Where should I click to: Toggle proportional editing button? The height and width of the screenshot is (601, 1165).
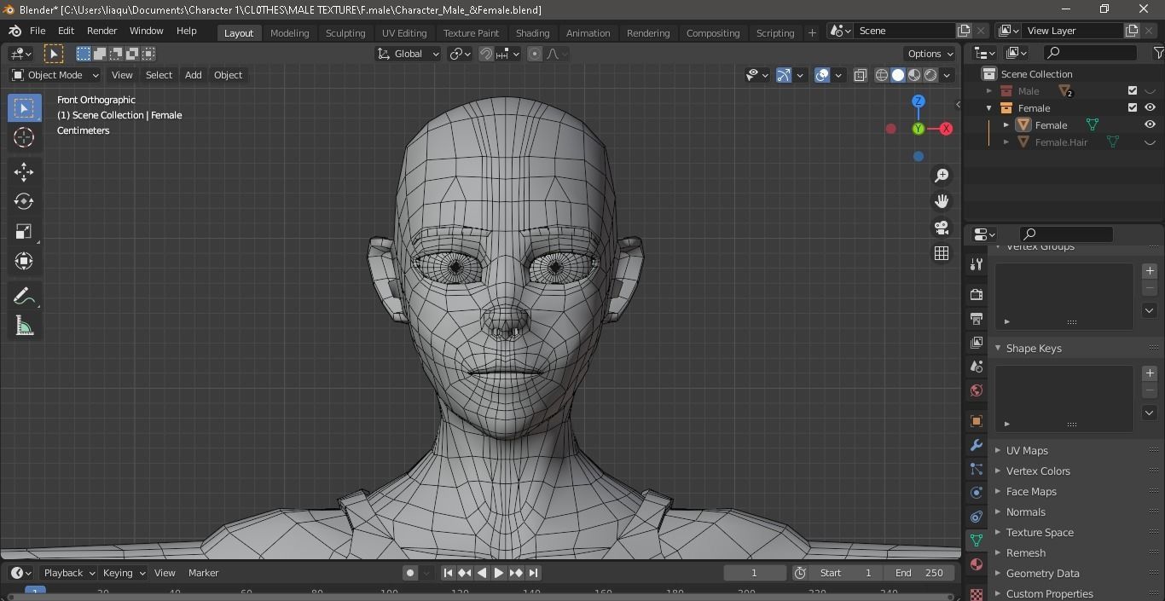535,54
